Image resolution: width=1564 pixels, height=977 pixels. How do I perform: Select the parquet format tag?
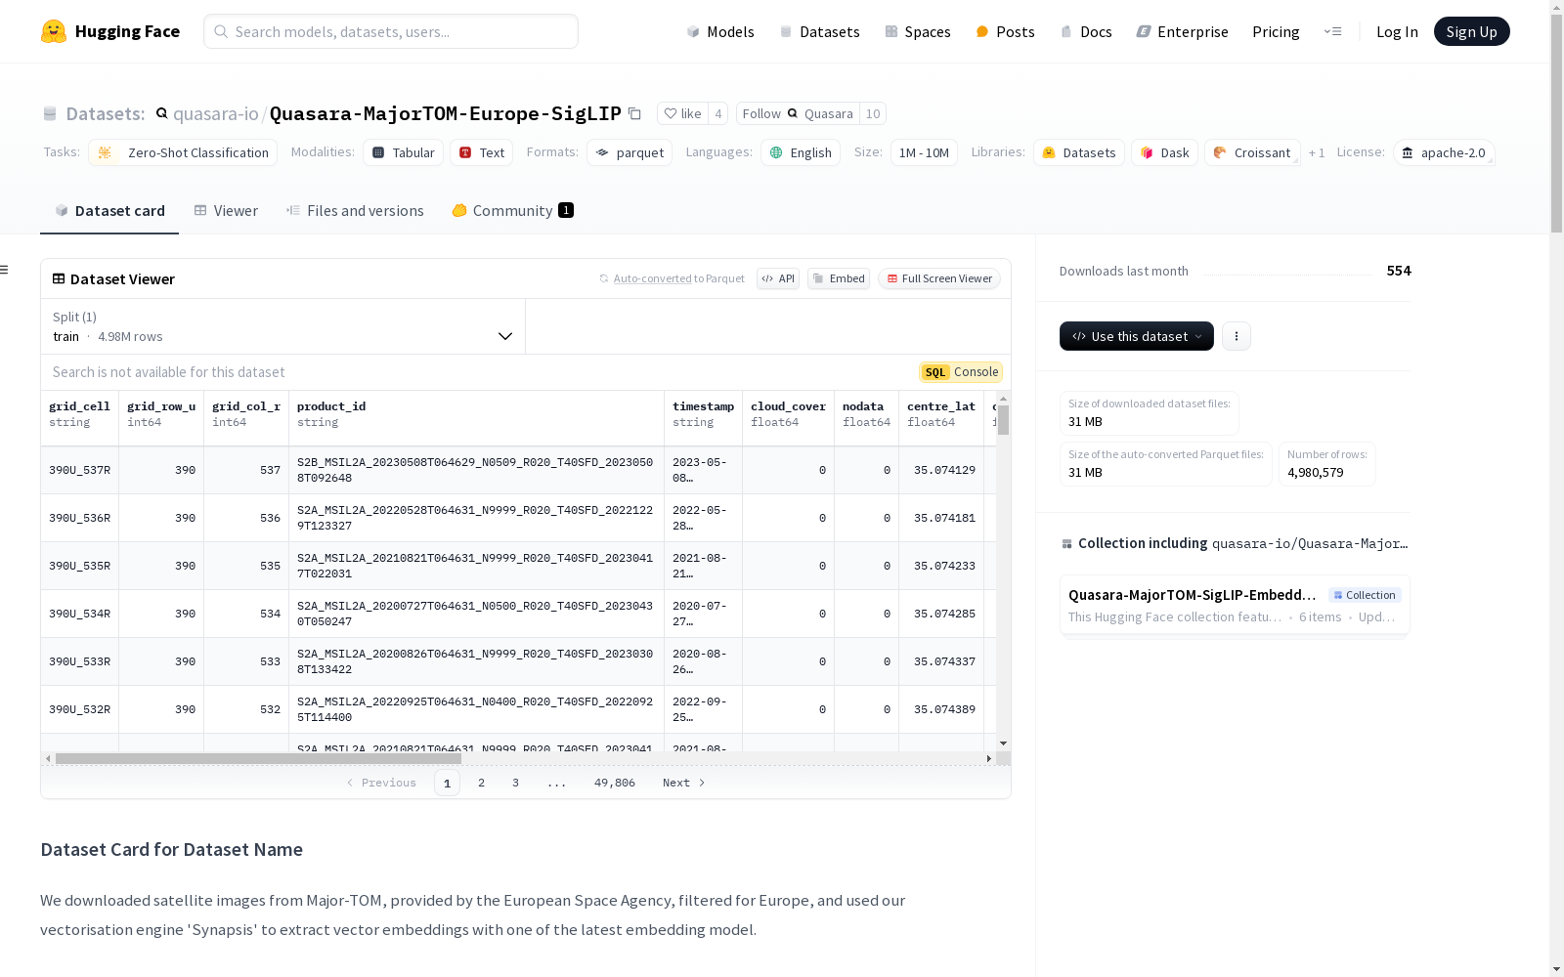[630, 152]
